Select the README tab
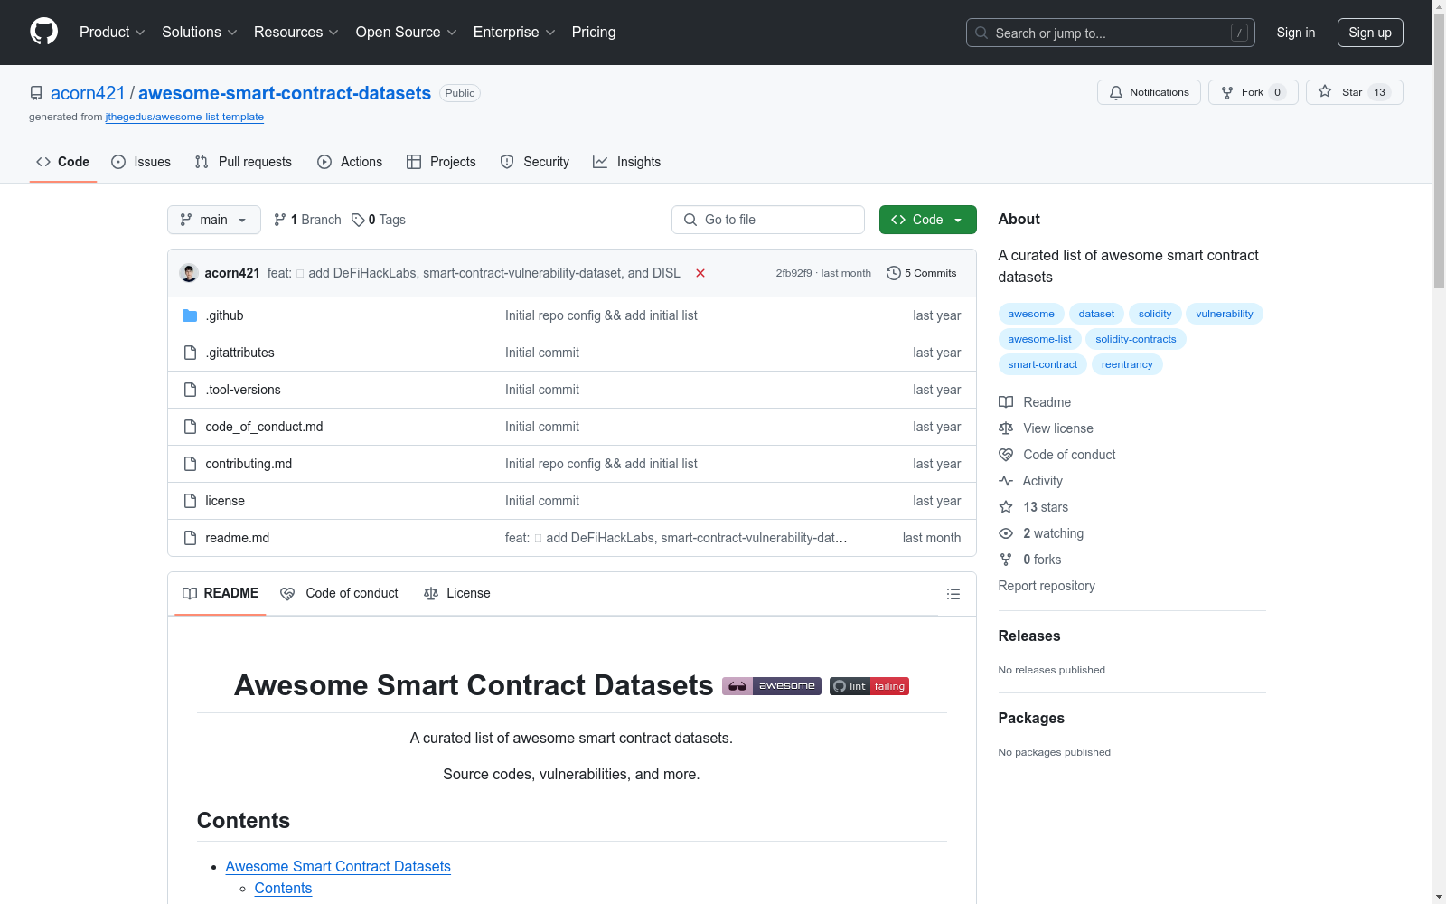The width and height of the screenshot is (1446, 904). pyautogui.click(x=221, y=593)
